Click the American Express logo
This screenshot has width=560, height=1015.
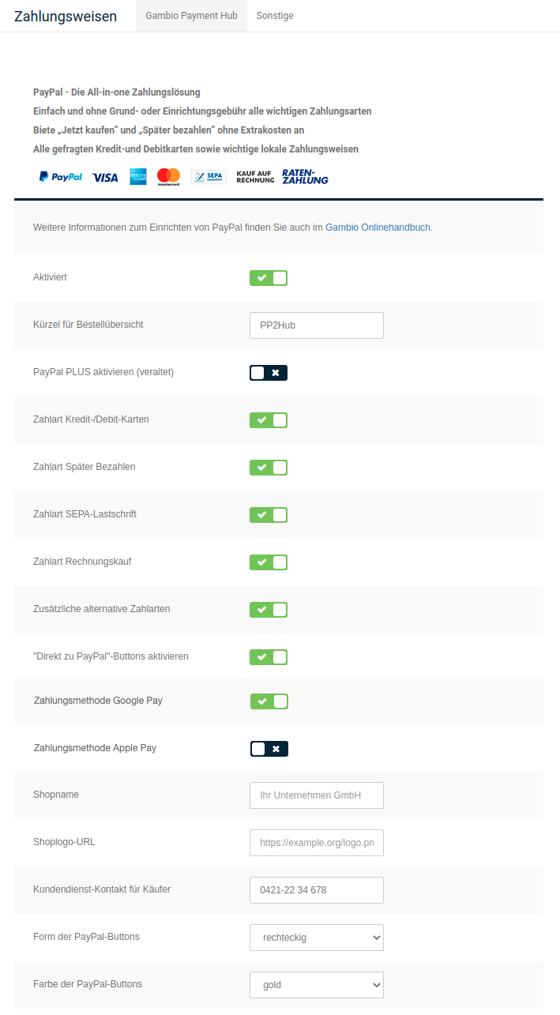click(x=138, y=177)
